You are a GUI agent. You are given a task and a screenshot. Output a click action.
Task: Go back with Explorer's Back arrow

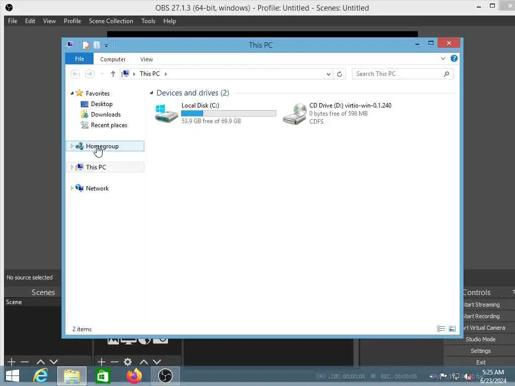[x=75, y=74]
